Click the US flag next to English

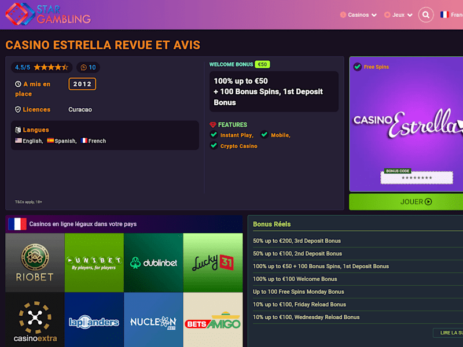click(x=19, y=141)
